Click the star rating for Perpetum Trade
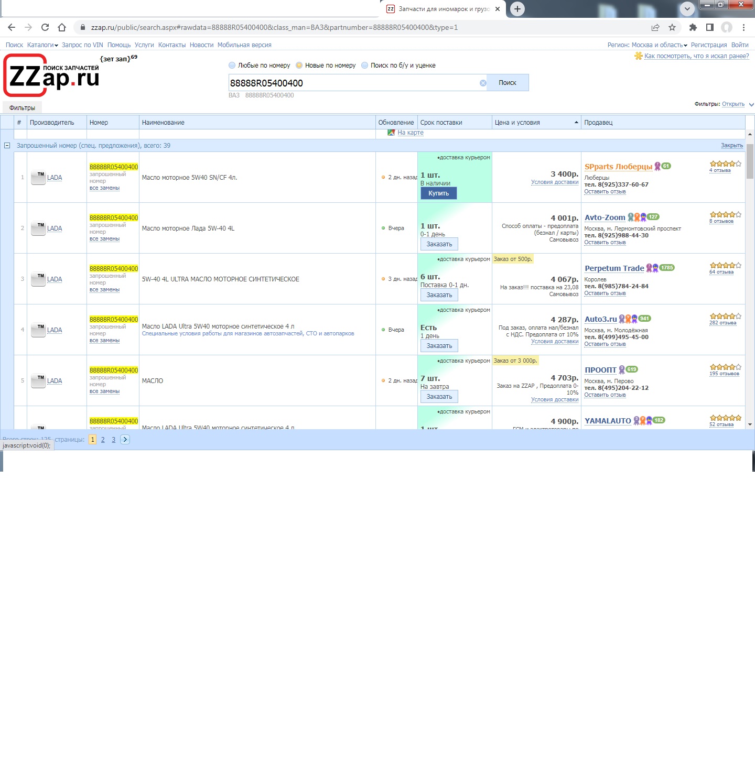 [x=726, y=265]
